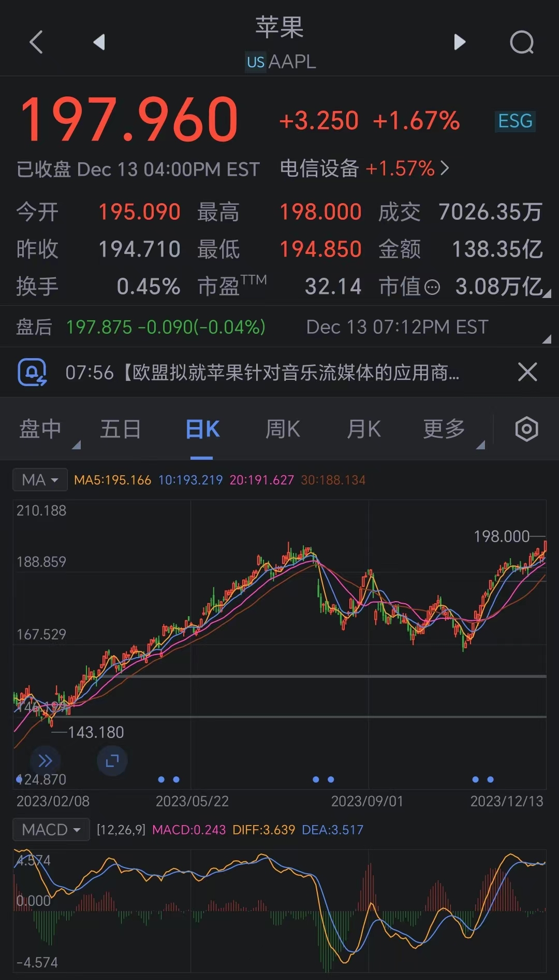Tap the +1.67% percent change
559x980 pixels.
[x=416, y=121]
